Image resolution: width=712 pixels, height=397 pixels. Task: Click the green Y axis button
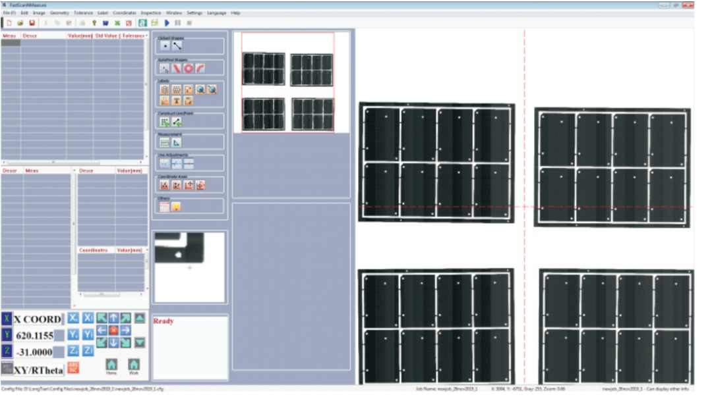[x=7, y=335]
